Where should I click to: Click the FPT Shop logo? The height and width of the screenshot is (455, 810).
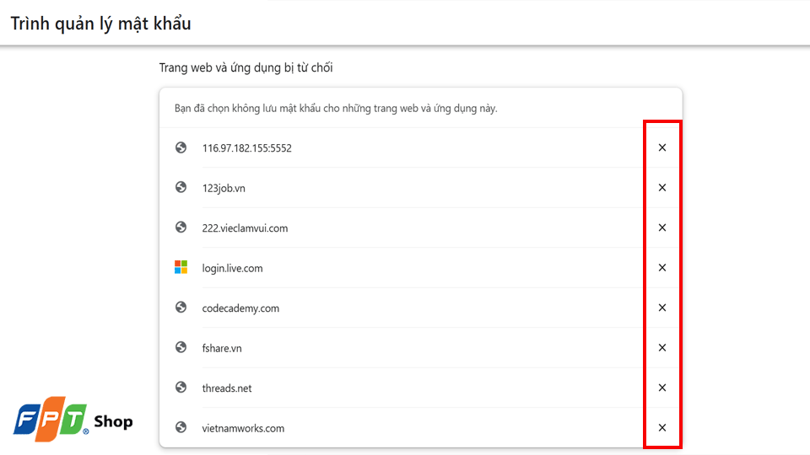pyautogui.click(x=73, y=420)
